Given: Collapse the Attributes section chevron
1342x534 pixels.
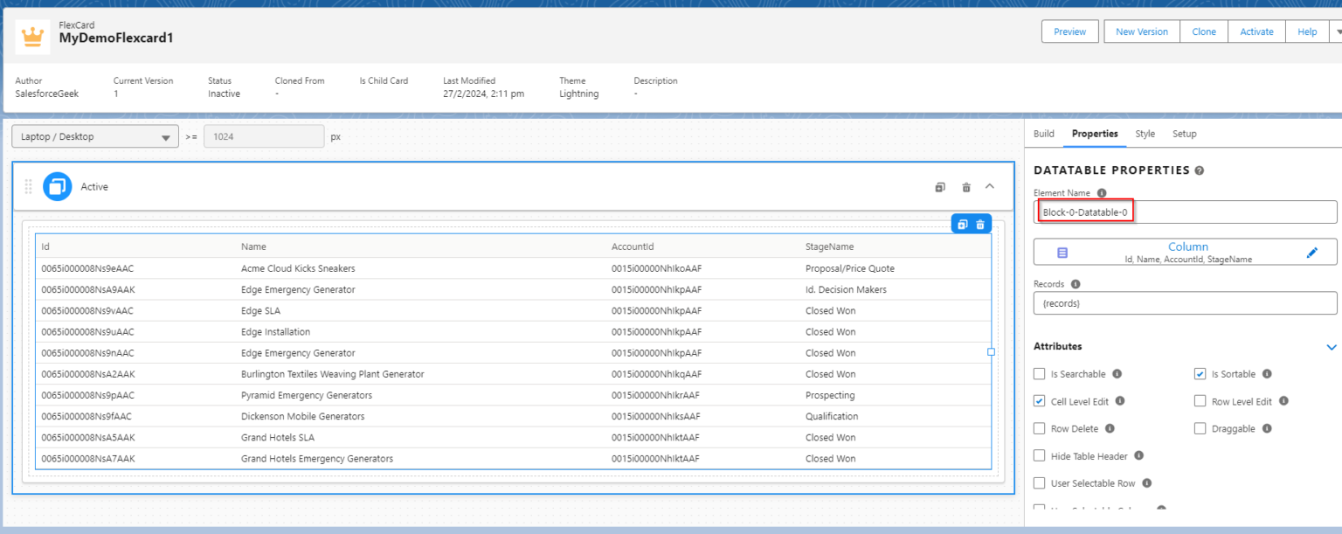Looking at the screenshot, I should coord(1332,346).
